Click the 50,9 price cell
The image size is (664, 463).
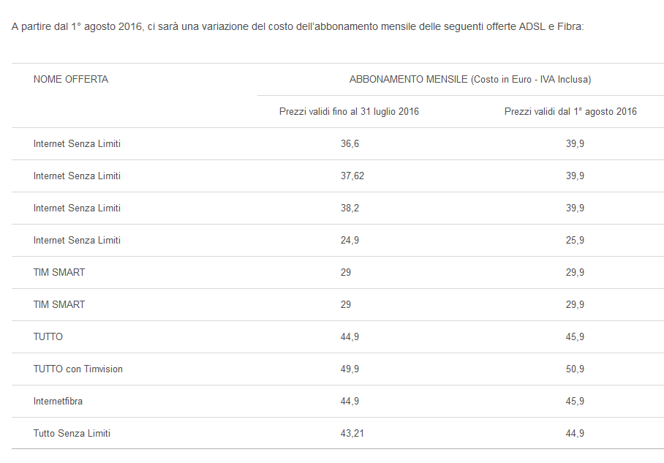coord(575,369)
